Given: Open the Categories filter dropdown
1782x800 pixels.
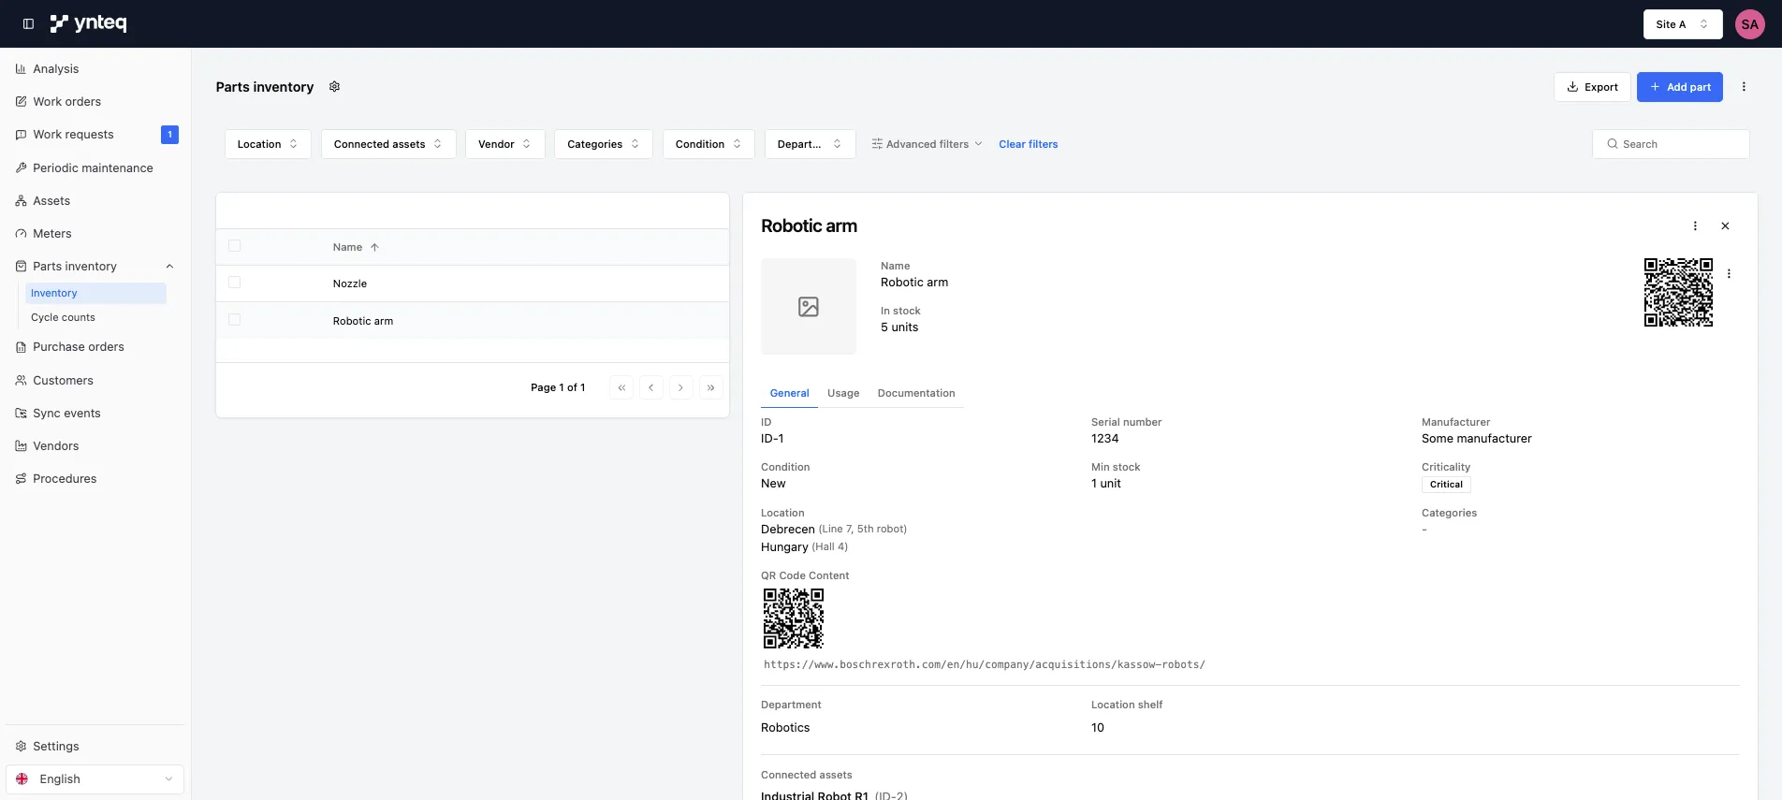Looking at the screenshot, I should click(x=604, y=144).
